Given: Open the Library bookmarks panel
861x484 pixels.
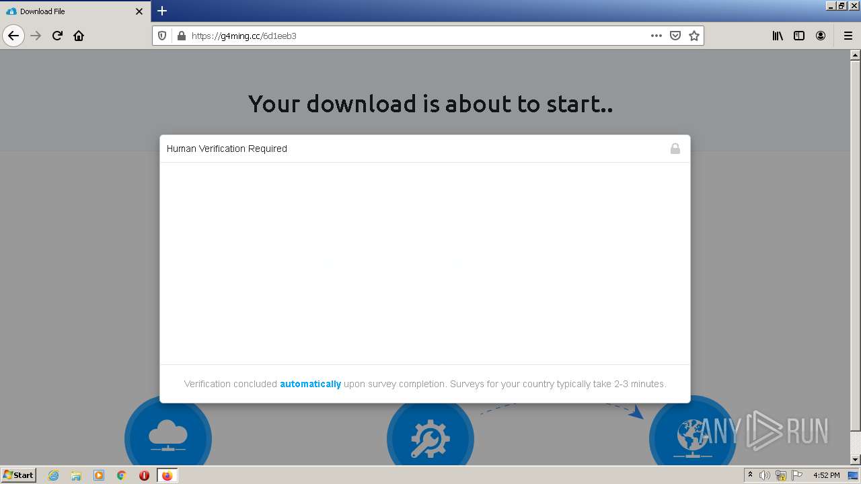Looking at the screenshot, I should 778,36.
